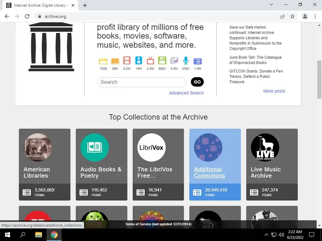322x241 pixels.
Task: Open June Book Talk: Catalogue of Shipwrecked Books
Action: tap(255, 60)
